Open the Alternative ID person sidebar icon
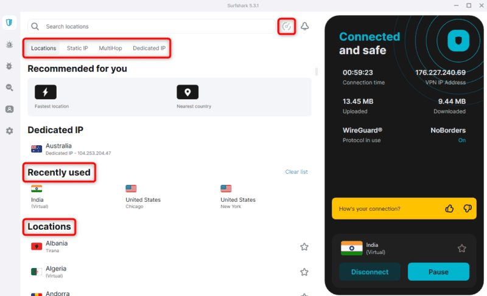The width and height of the screenshot is (487, 296). click(x=9, y=109)
